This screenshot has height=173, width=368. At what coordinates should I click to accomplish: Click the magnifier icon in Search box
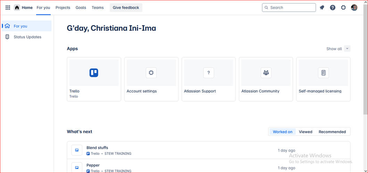click(x=266, y=8)
